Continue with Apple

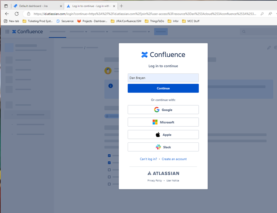point(163,135)
